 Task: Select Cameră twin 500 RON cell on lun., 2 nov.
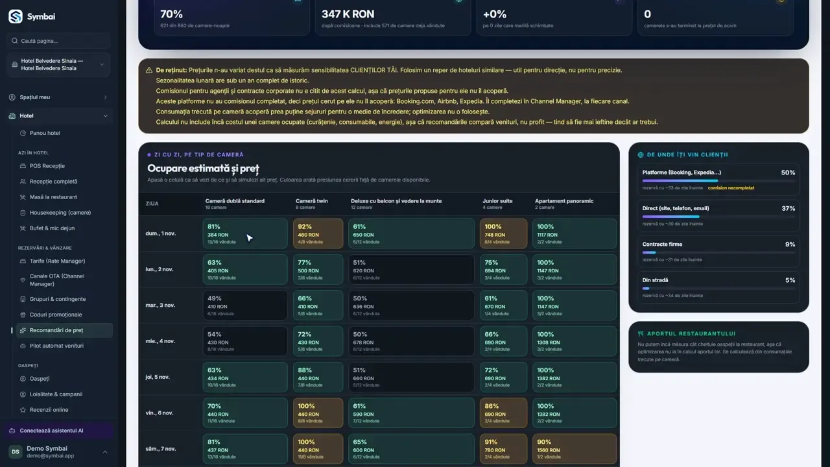pyautogui.click(x=318, y=269)
